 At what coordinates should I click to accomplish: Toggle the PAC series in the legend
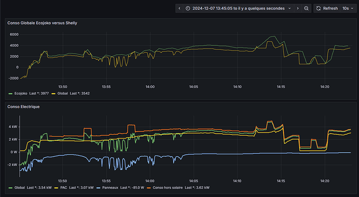pos(63,188)
